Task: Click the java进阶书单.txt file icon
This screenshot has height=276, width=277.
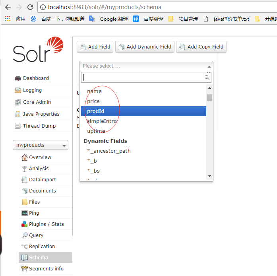Action: point(205,19)
